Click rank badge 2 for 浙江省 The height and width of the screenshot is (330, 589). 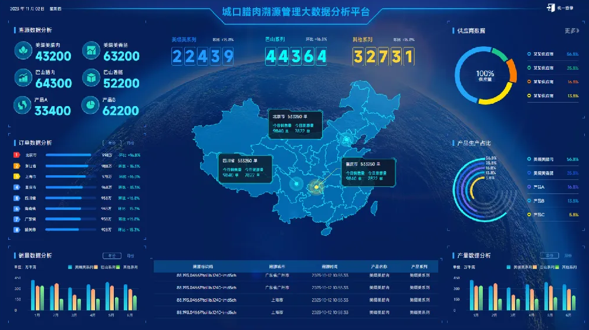pos(16,165)
